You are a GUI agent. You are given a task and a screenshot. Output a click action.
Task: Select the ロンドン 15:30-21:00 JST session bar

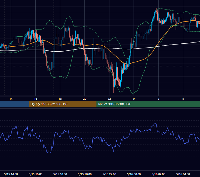point(62,104)
